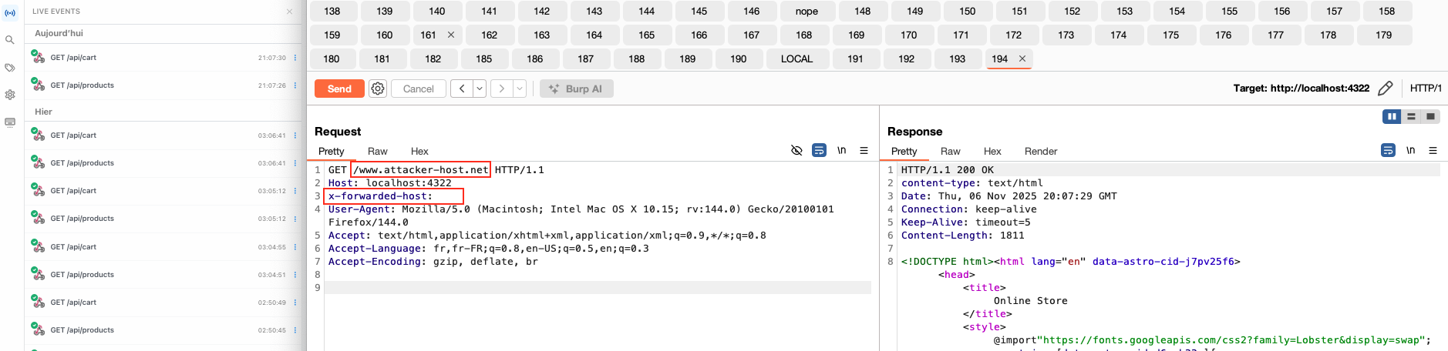Edit target with the pencil icon
The height and width of the screenshot is (351, 1448).
tap(1385, 89)
